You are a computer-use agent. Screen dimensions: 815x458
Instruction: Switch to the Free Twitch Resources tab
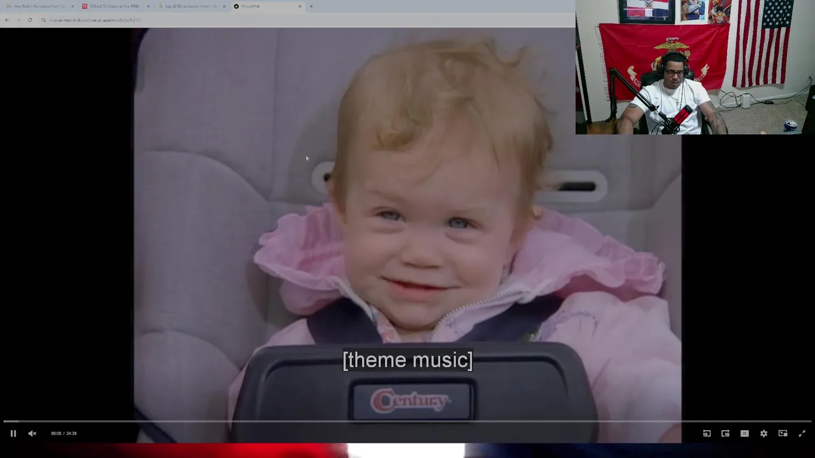click(x=38, y=6)
